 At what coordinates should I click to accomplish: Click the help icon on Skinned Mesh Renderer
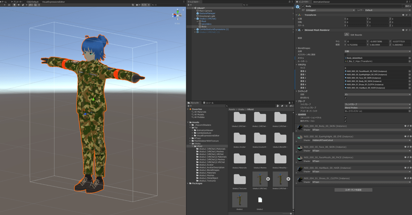pyautogui.click(x=403, y=30)
